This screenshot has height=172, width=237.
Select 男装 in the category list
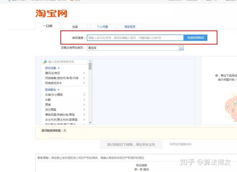(x=48, y=105)
